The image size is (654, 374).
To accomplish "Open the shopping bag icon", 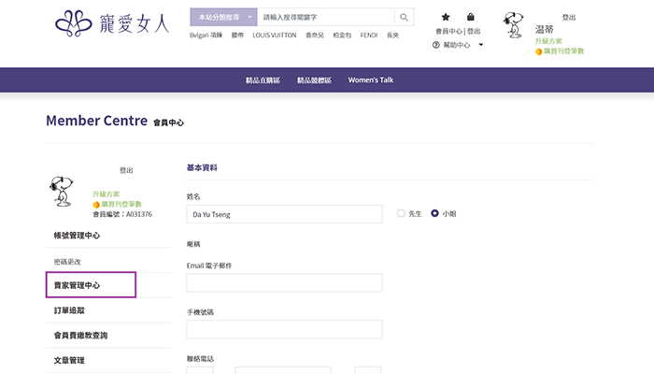I will [x=470, y=17].
